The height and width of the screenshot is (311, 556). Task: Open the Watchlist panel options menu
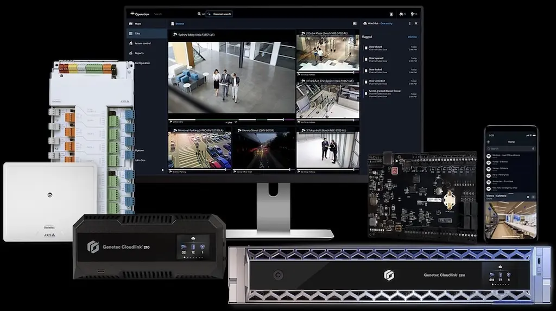click(x=409, y=23)
